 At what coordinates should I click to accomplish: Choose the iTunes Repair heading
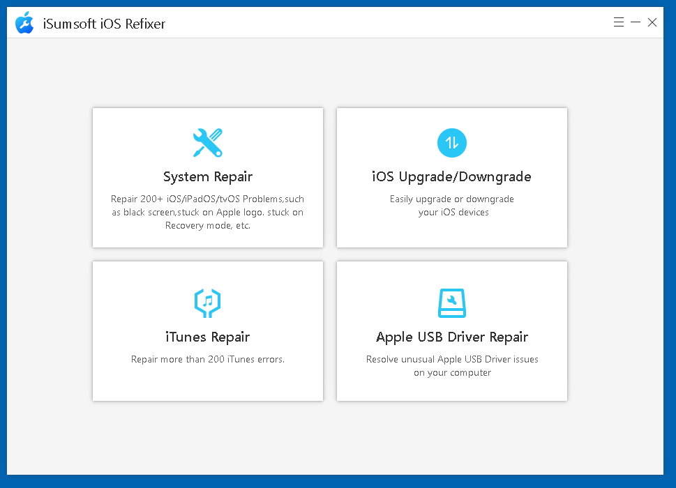pos(208,337)
